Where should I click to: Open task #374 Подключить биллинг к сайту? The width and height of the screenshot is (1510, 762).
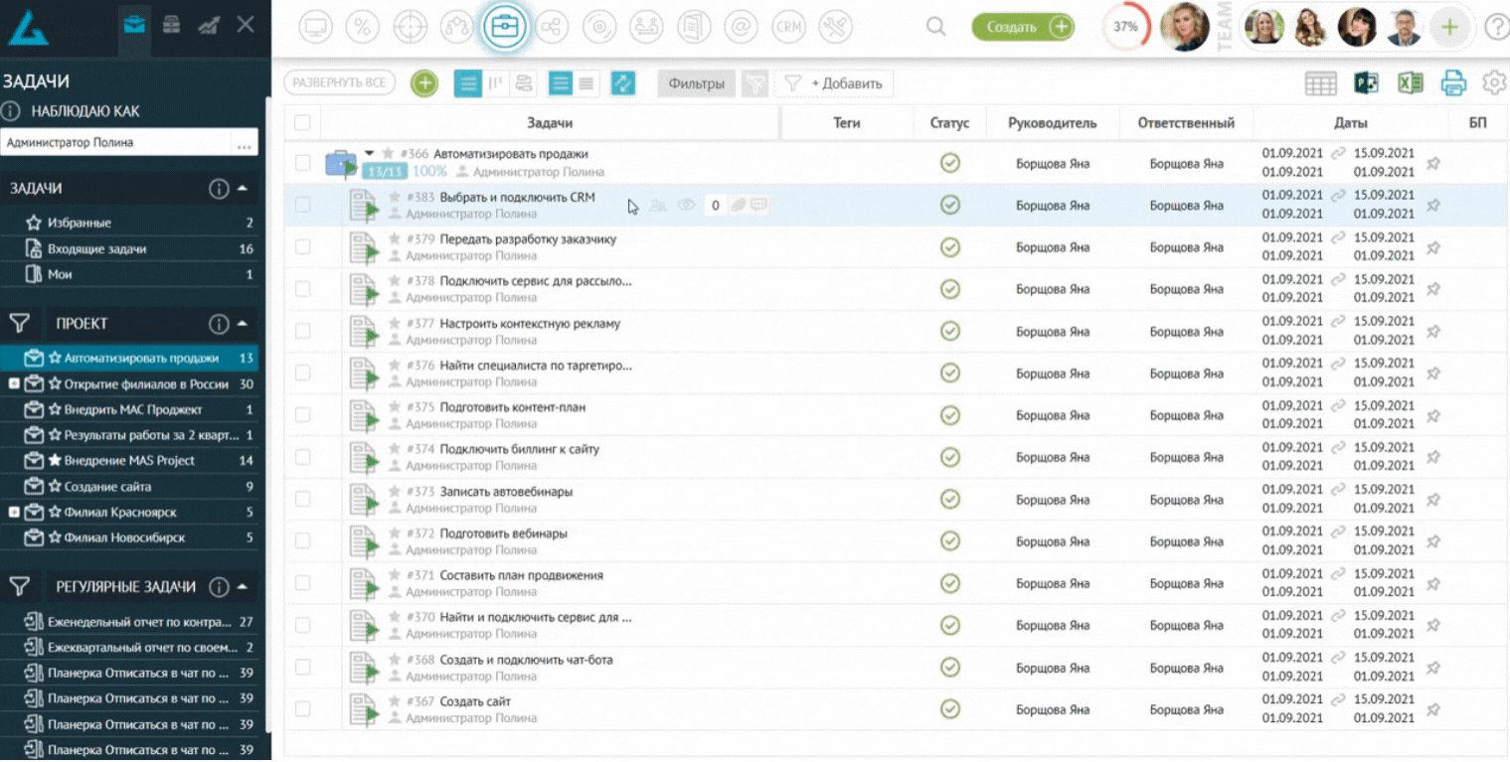pos(519,449)
